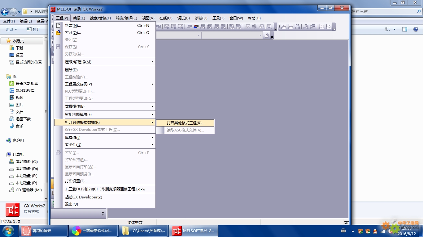This screenshot has width=423, height=237.
Task: Click the network signal bars tray icon
Action: coord(383,231)
